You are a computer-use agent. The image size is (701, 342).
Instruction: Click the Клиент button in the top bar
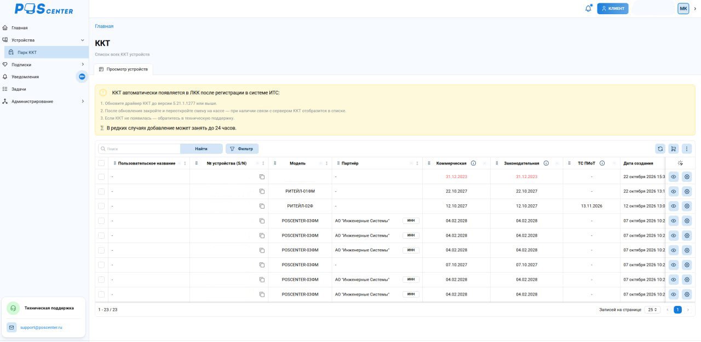pyautogui.click(x=613, y=9)
